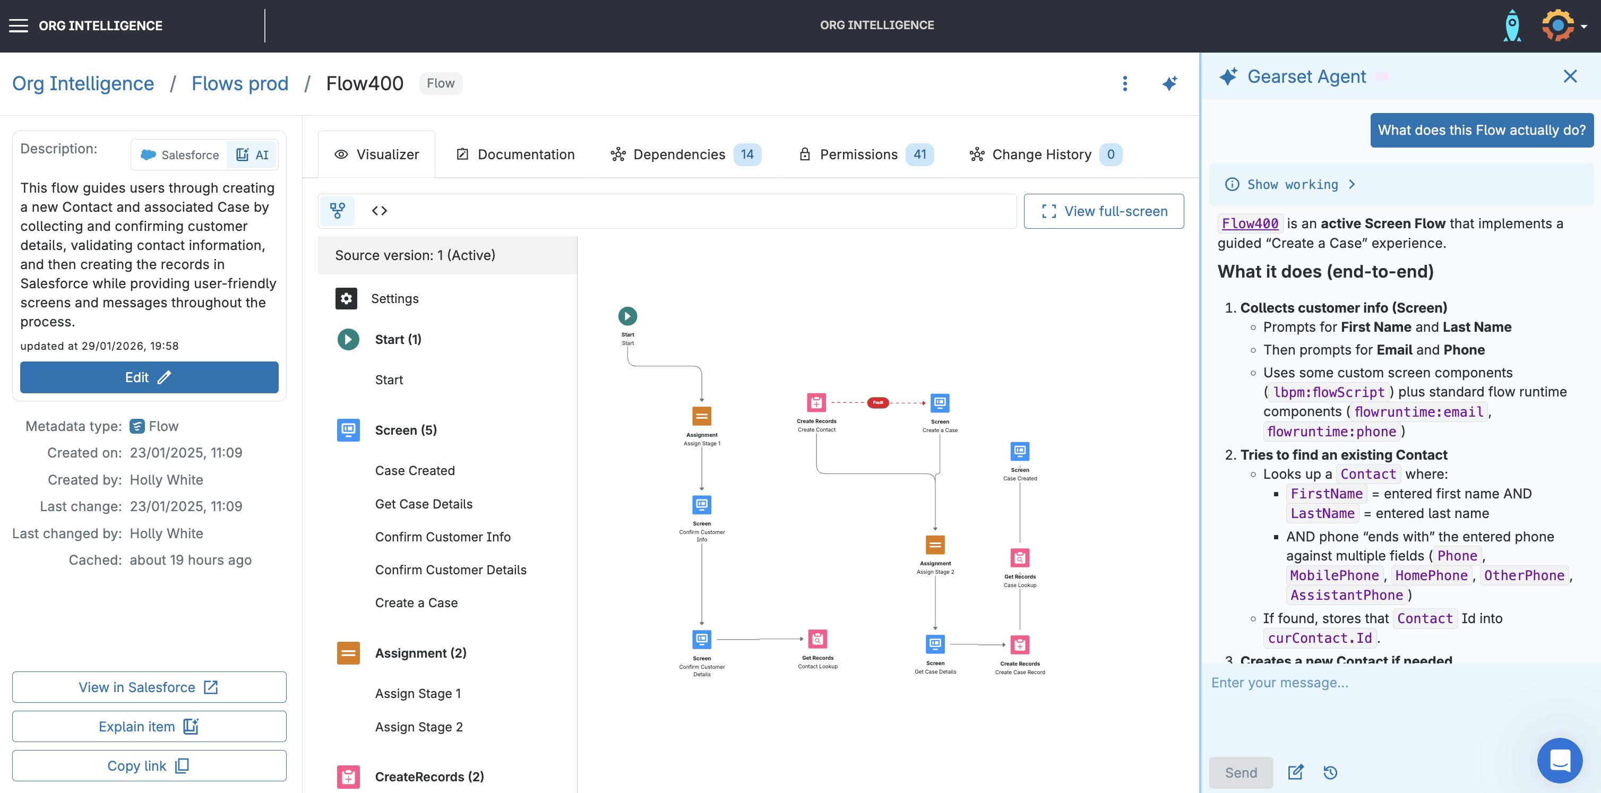The width and height of the screenshot is (1601, 793).
Task: Click Copy link in the left sidebar
Action: click(149, 765)
